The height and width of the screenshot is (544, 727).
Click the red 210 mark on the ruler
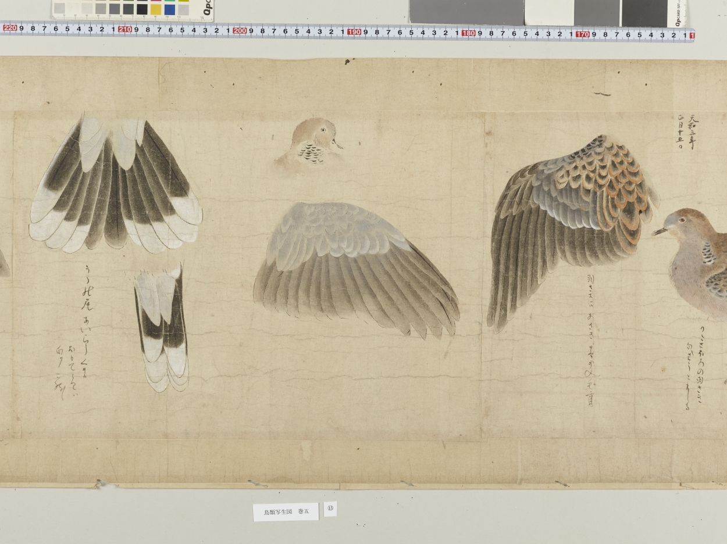click(124, 30)
